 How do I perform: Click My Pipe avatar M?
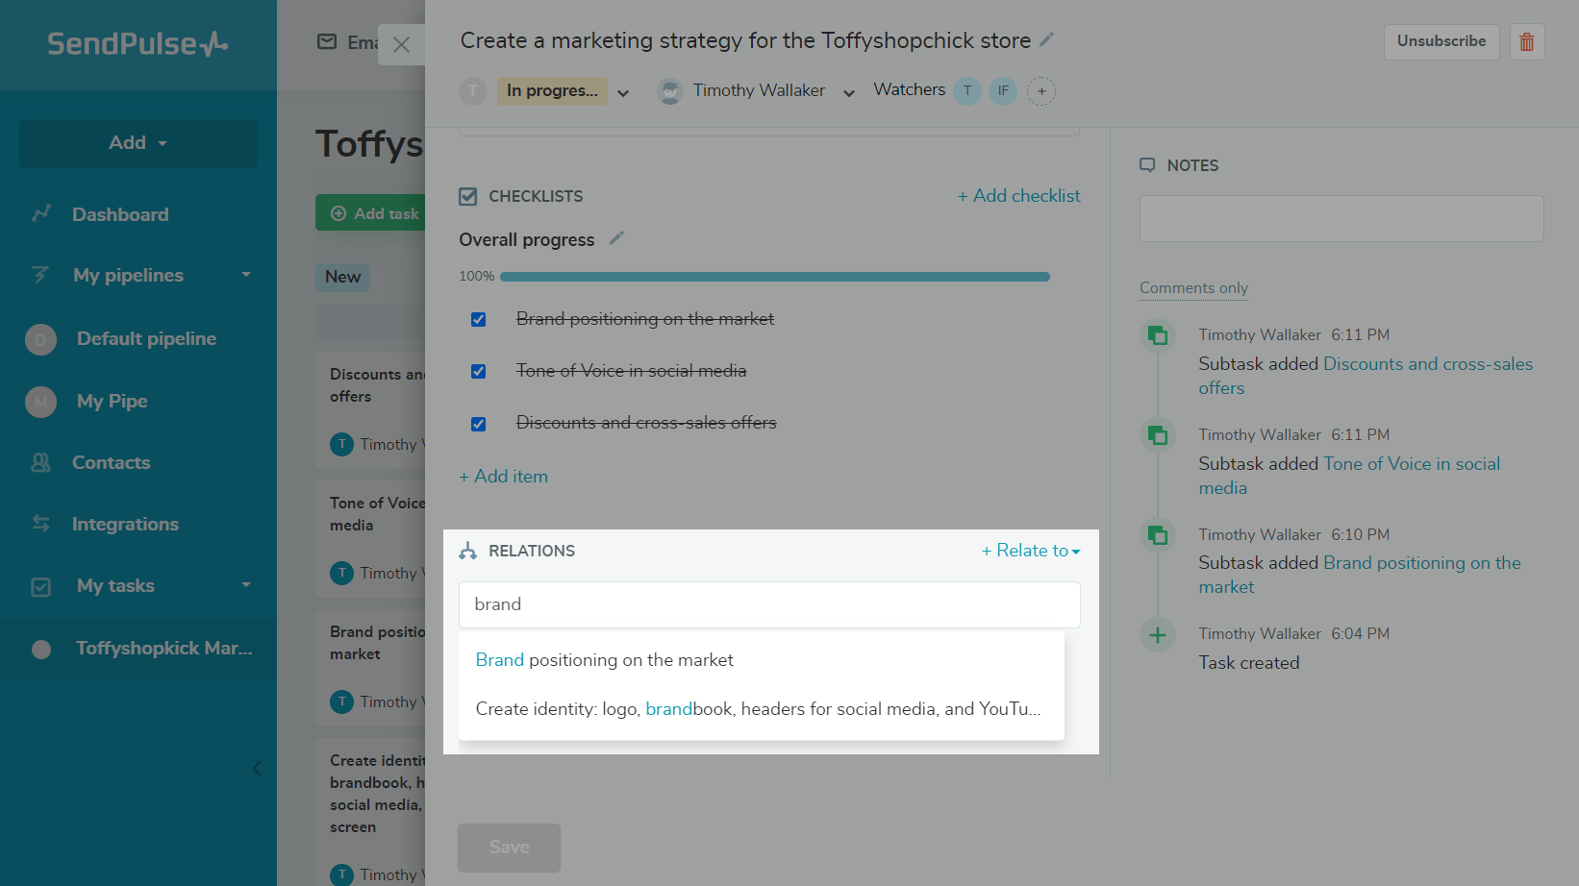click(40, 402)
